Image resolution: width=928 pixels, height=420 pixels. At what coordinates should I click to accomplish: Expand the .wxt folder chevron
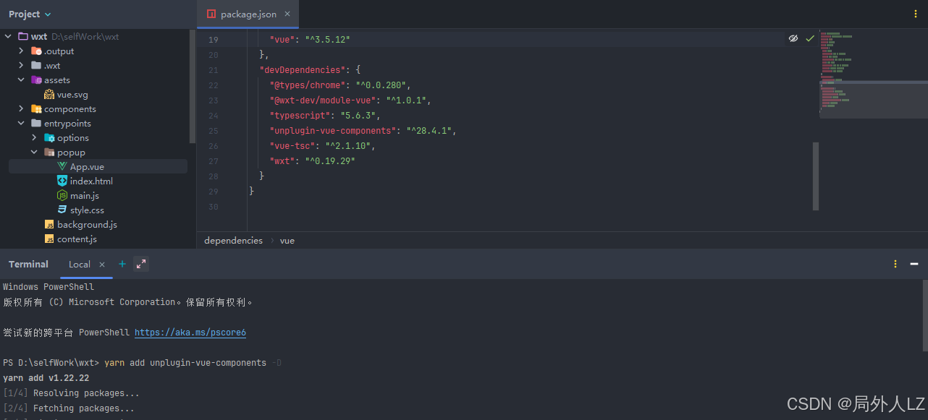click(21, 65)
